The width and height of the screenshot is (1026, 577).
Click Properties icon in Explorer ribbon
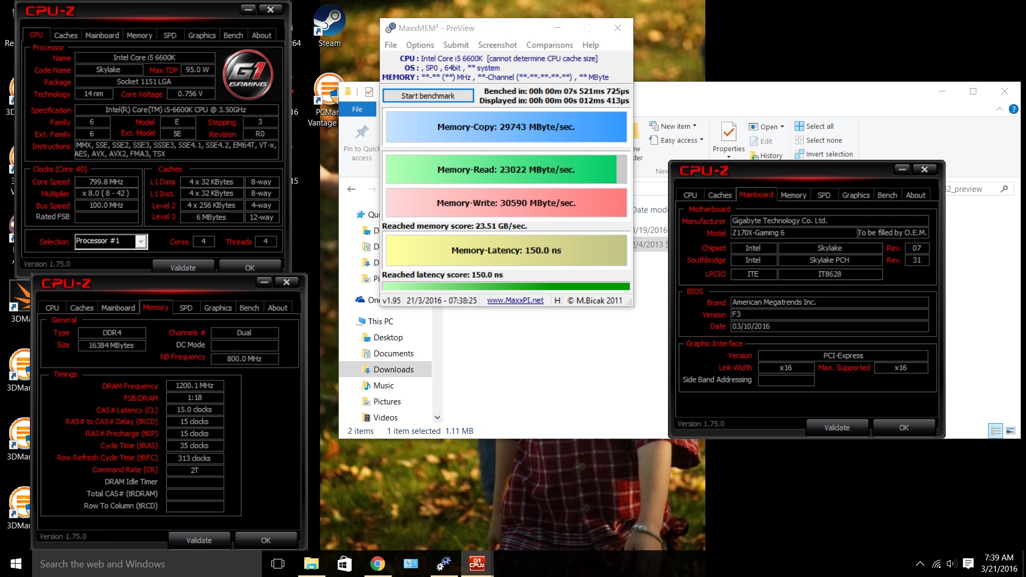(x=728, y=131)
